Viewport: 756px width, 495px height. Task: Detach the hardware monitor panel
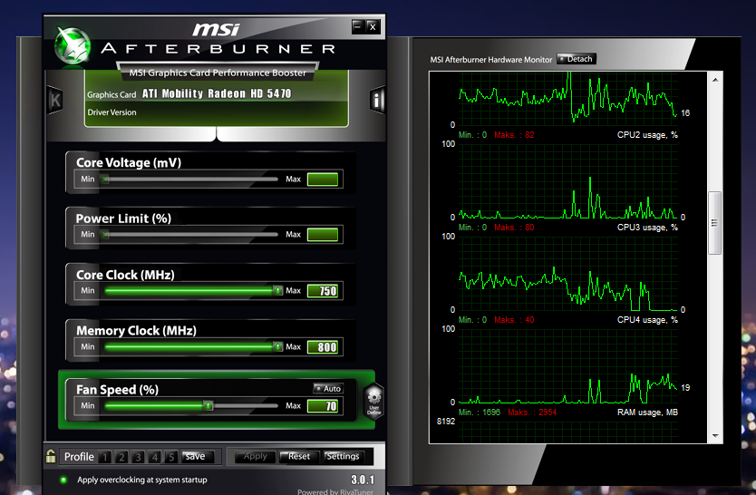(x=577, y=59)
